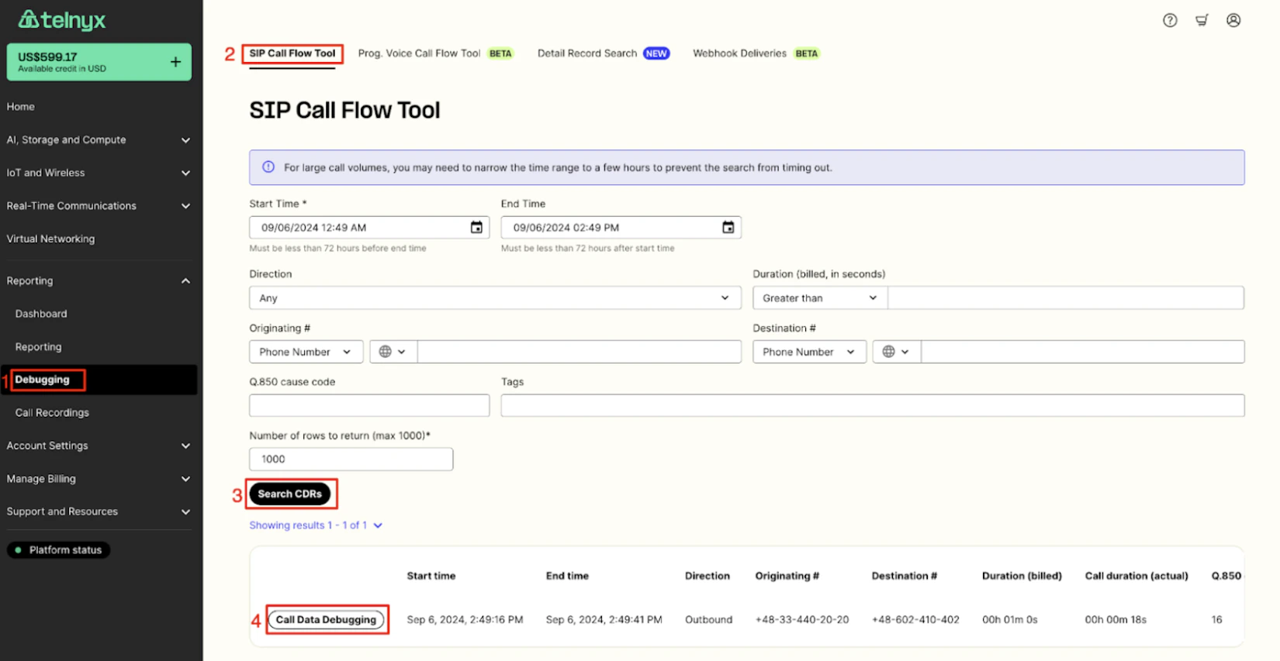Open the Originating country globe selector
The height and width of the screenshot is (661, 1280).
pos(393,352)
